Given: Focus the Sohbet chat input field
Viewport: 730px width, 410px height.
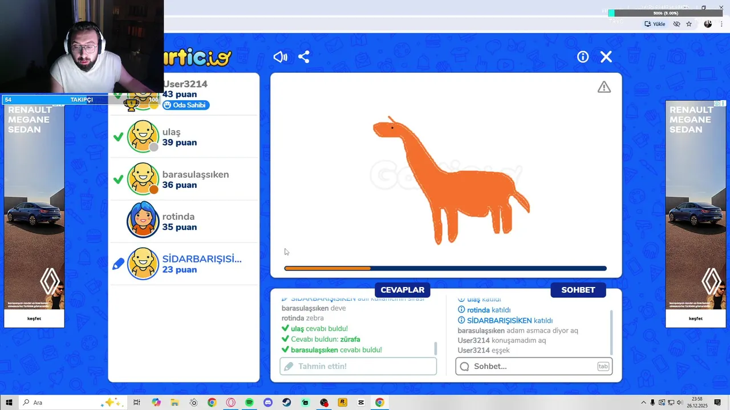Looking at the screenshot, I should (534, 366).
